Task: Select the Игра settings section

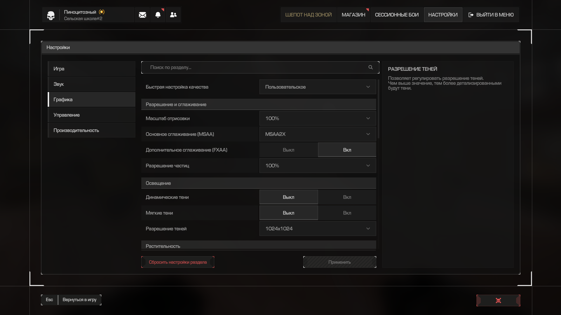Action: [x=92, y=69]
